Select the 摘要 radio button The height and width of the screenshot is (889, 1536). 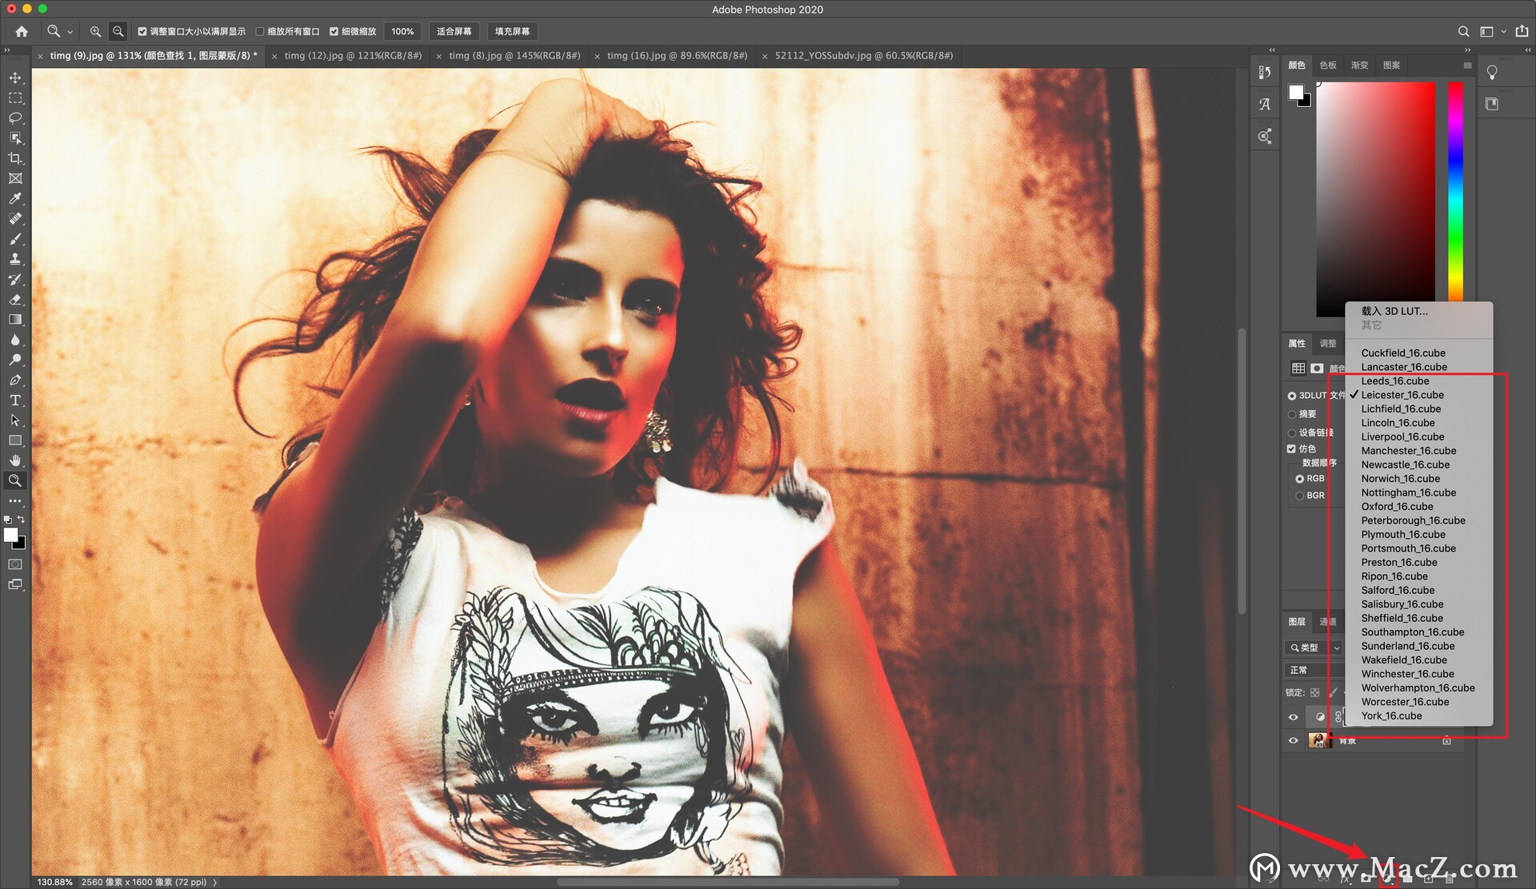(1291, 414)
